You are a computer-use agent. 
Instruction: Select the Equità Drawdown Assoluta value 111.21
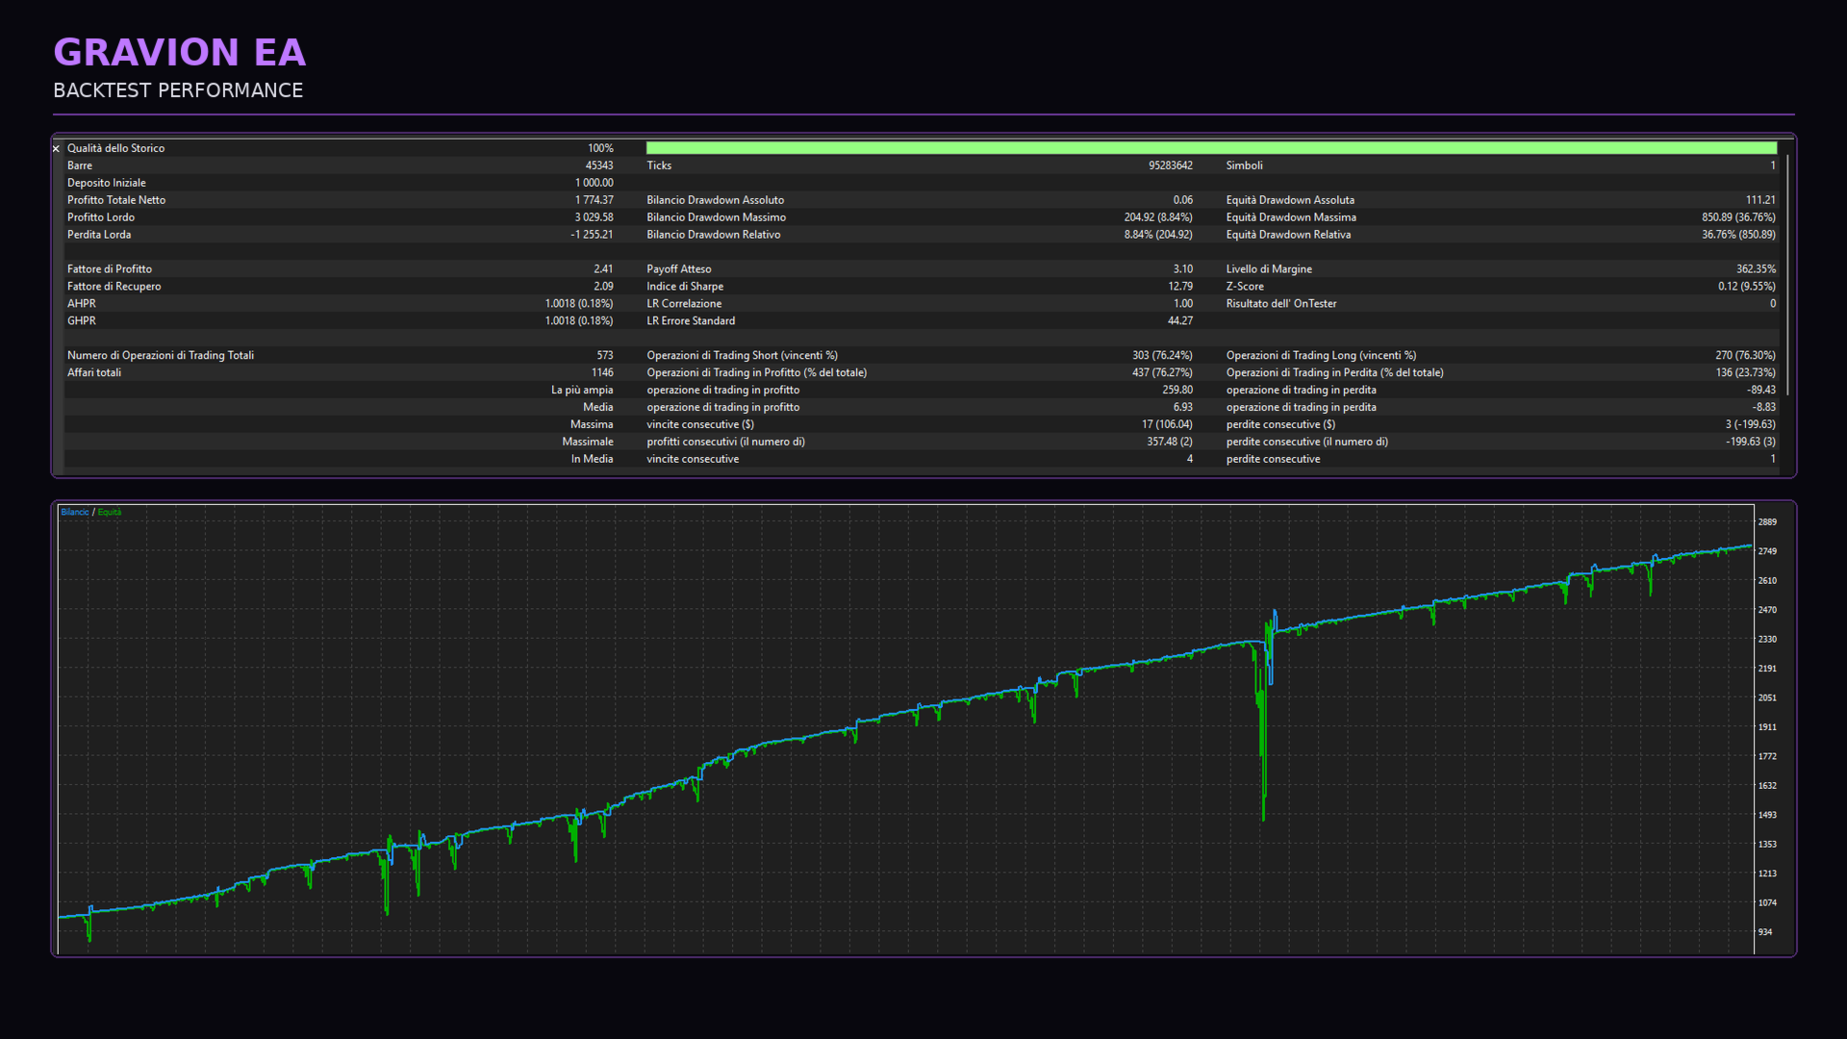[x=1760, y=200]
